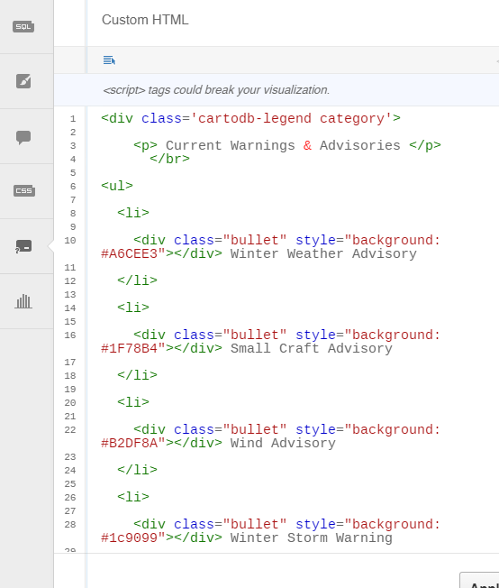Click the blue legend editor toggle icon
This screenshot has width=499, height=588.
point(109,60)
